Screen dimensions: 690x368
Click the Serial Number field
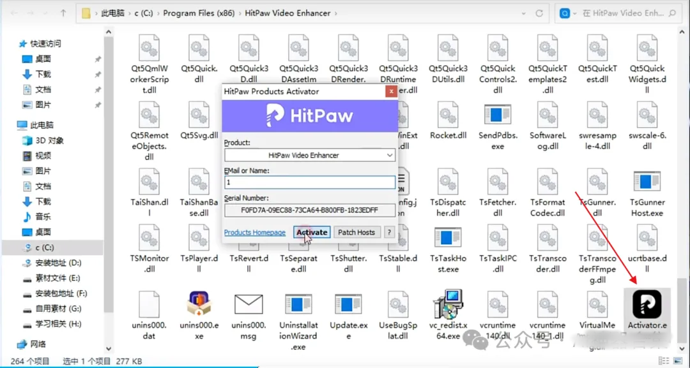pos(310,210)
